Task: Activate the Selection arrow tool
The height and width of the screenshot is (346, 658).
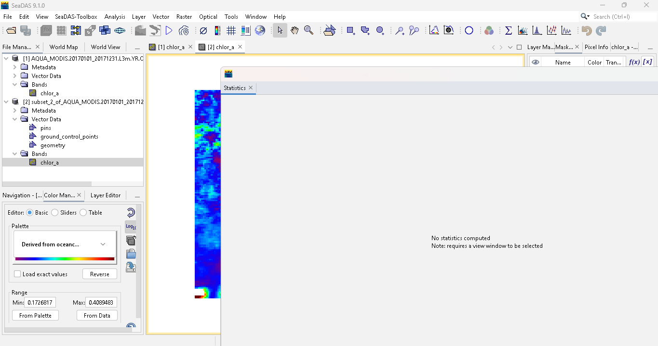Action: click(280, 31)
